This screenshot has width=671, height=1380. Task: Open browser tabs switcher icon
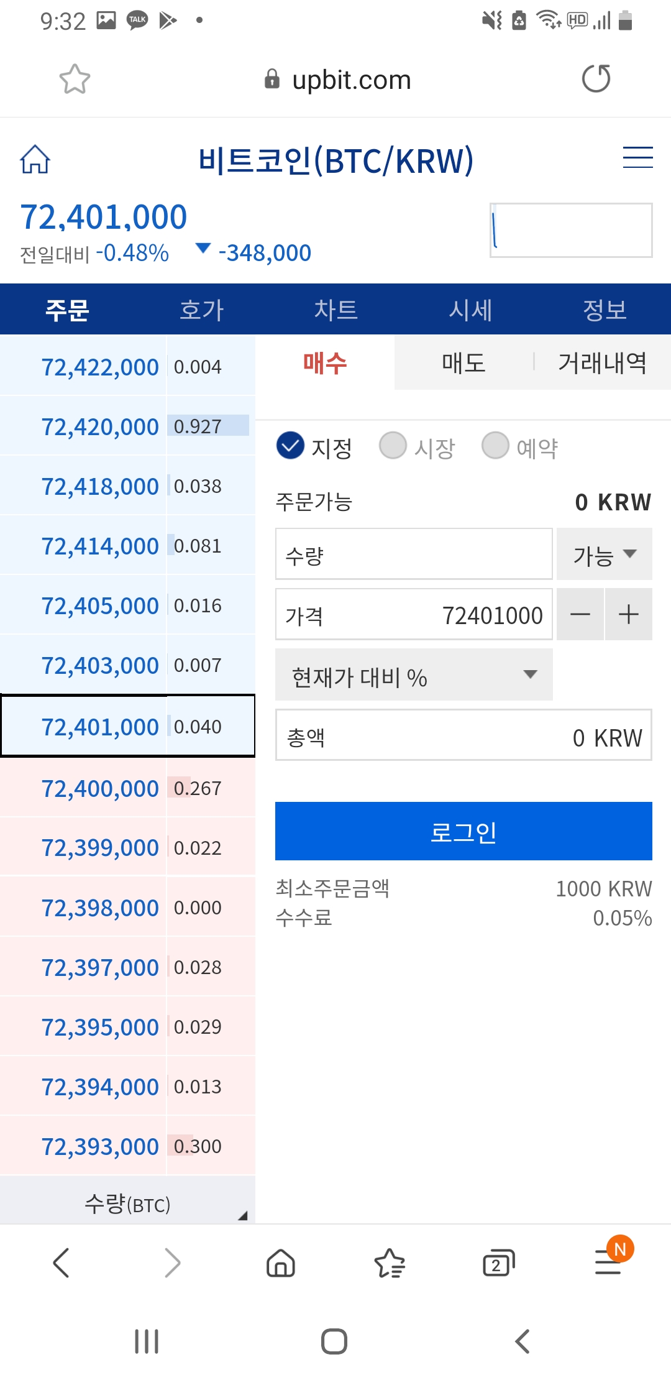point(498,1263)
